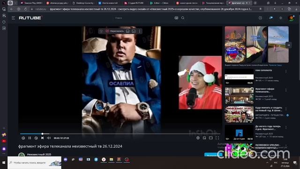Go to the RUTUBE home logo
Viewport: 300px width, 169px height.
click(30, 18)
